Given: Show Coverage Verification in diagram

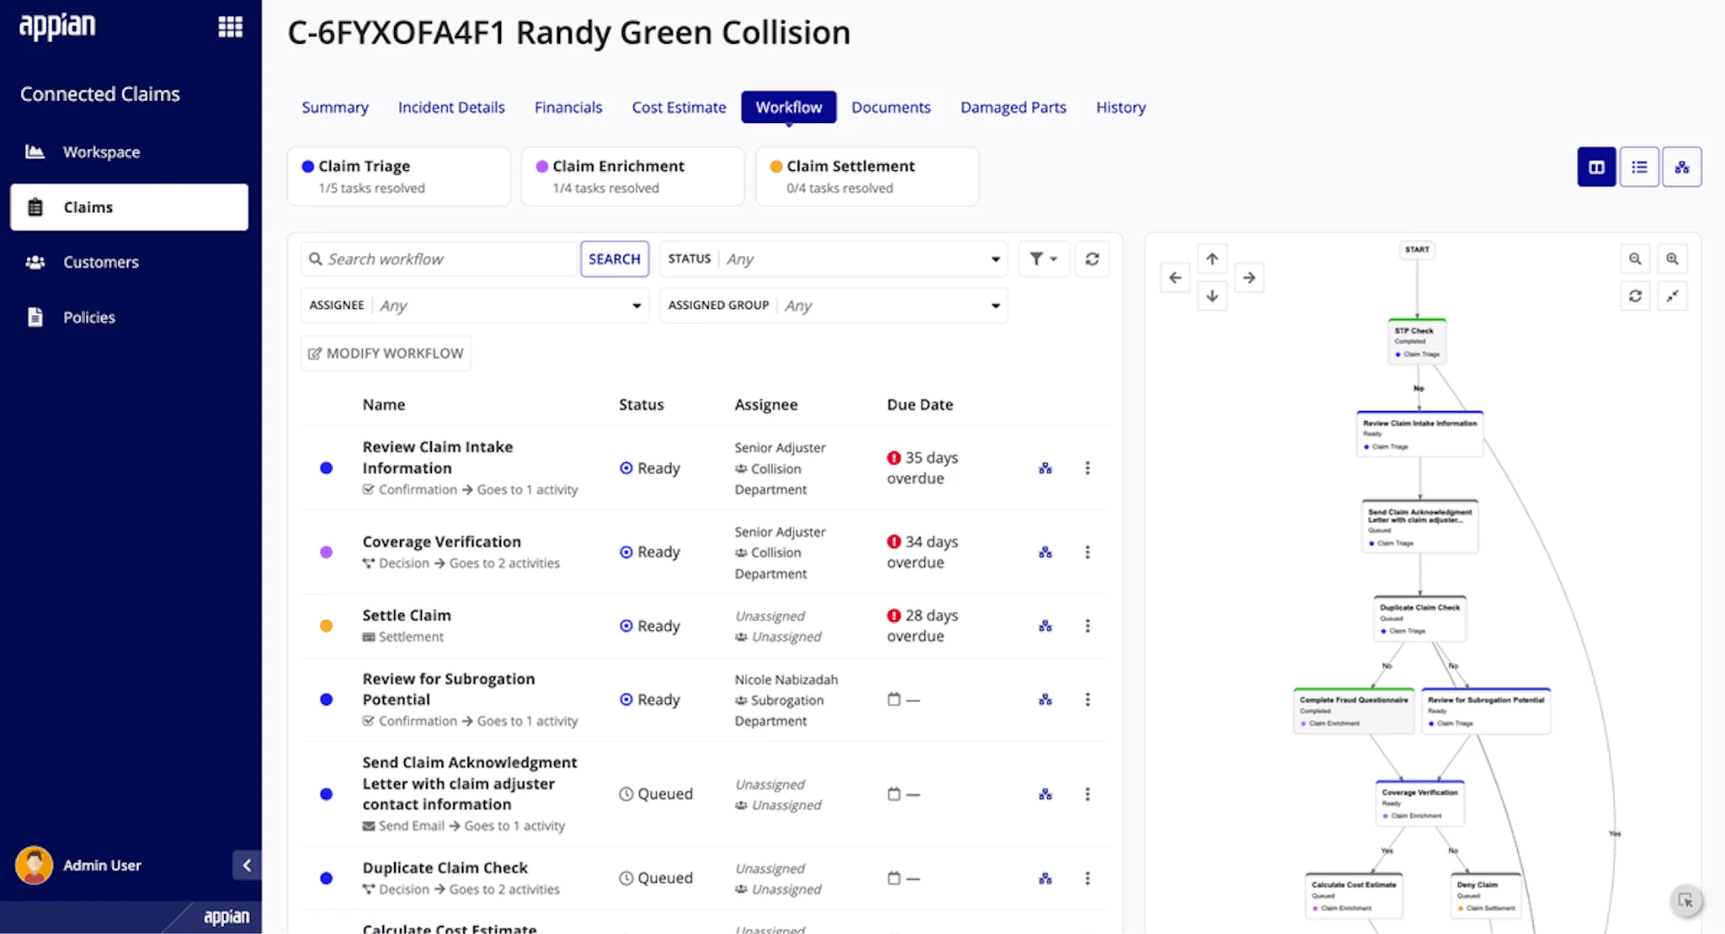Looking at the screenshot, I should pyautogui.click(x=1045, y=552).
